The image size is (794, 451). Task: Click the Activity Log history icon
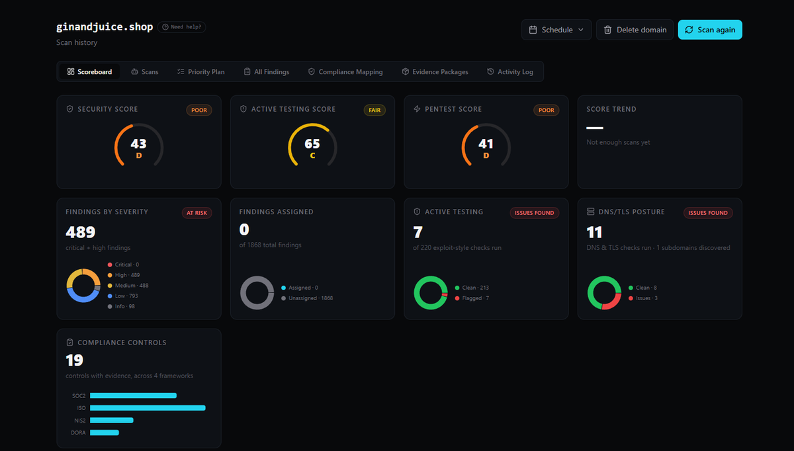[x=490, y=71]
